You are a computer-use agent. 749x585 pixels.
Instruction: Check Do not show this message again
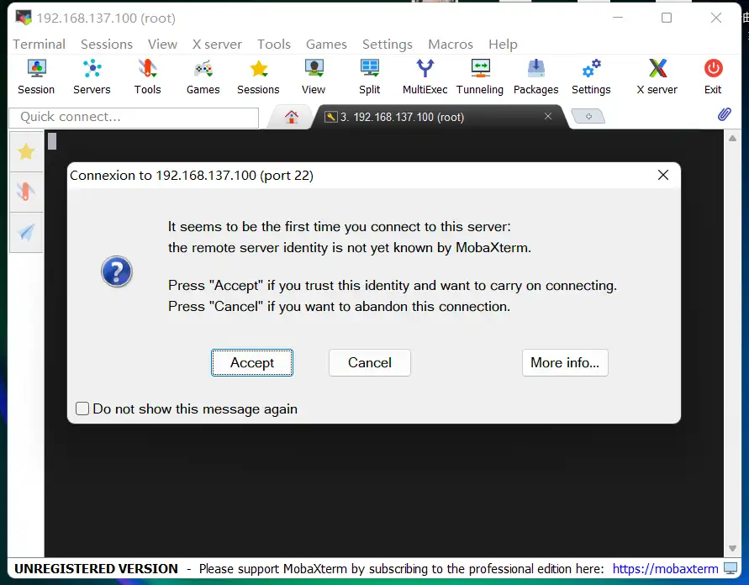[x=82, y=408]
